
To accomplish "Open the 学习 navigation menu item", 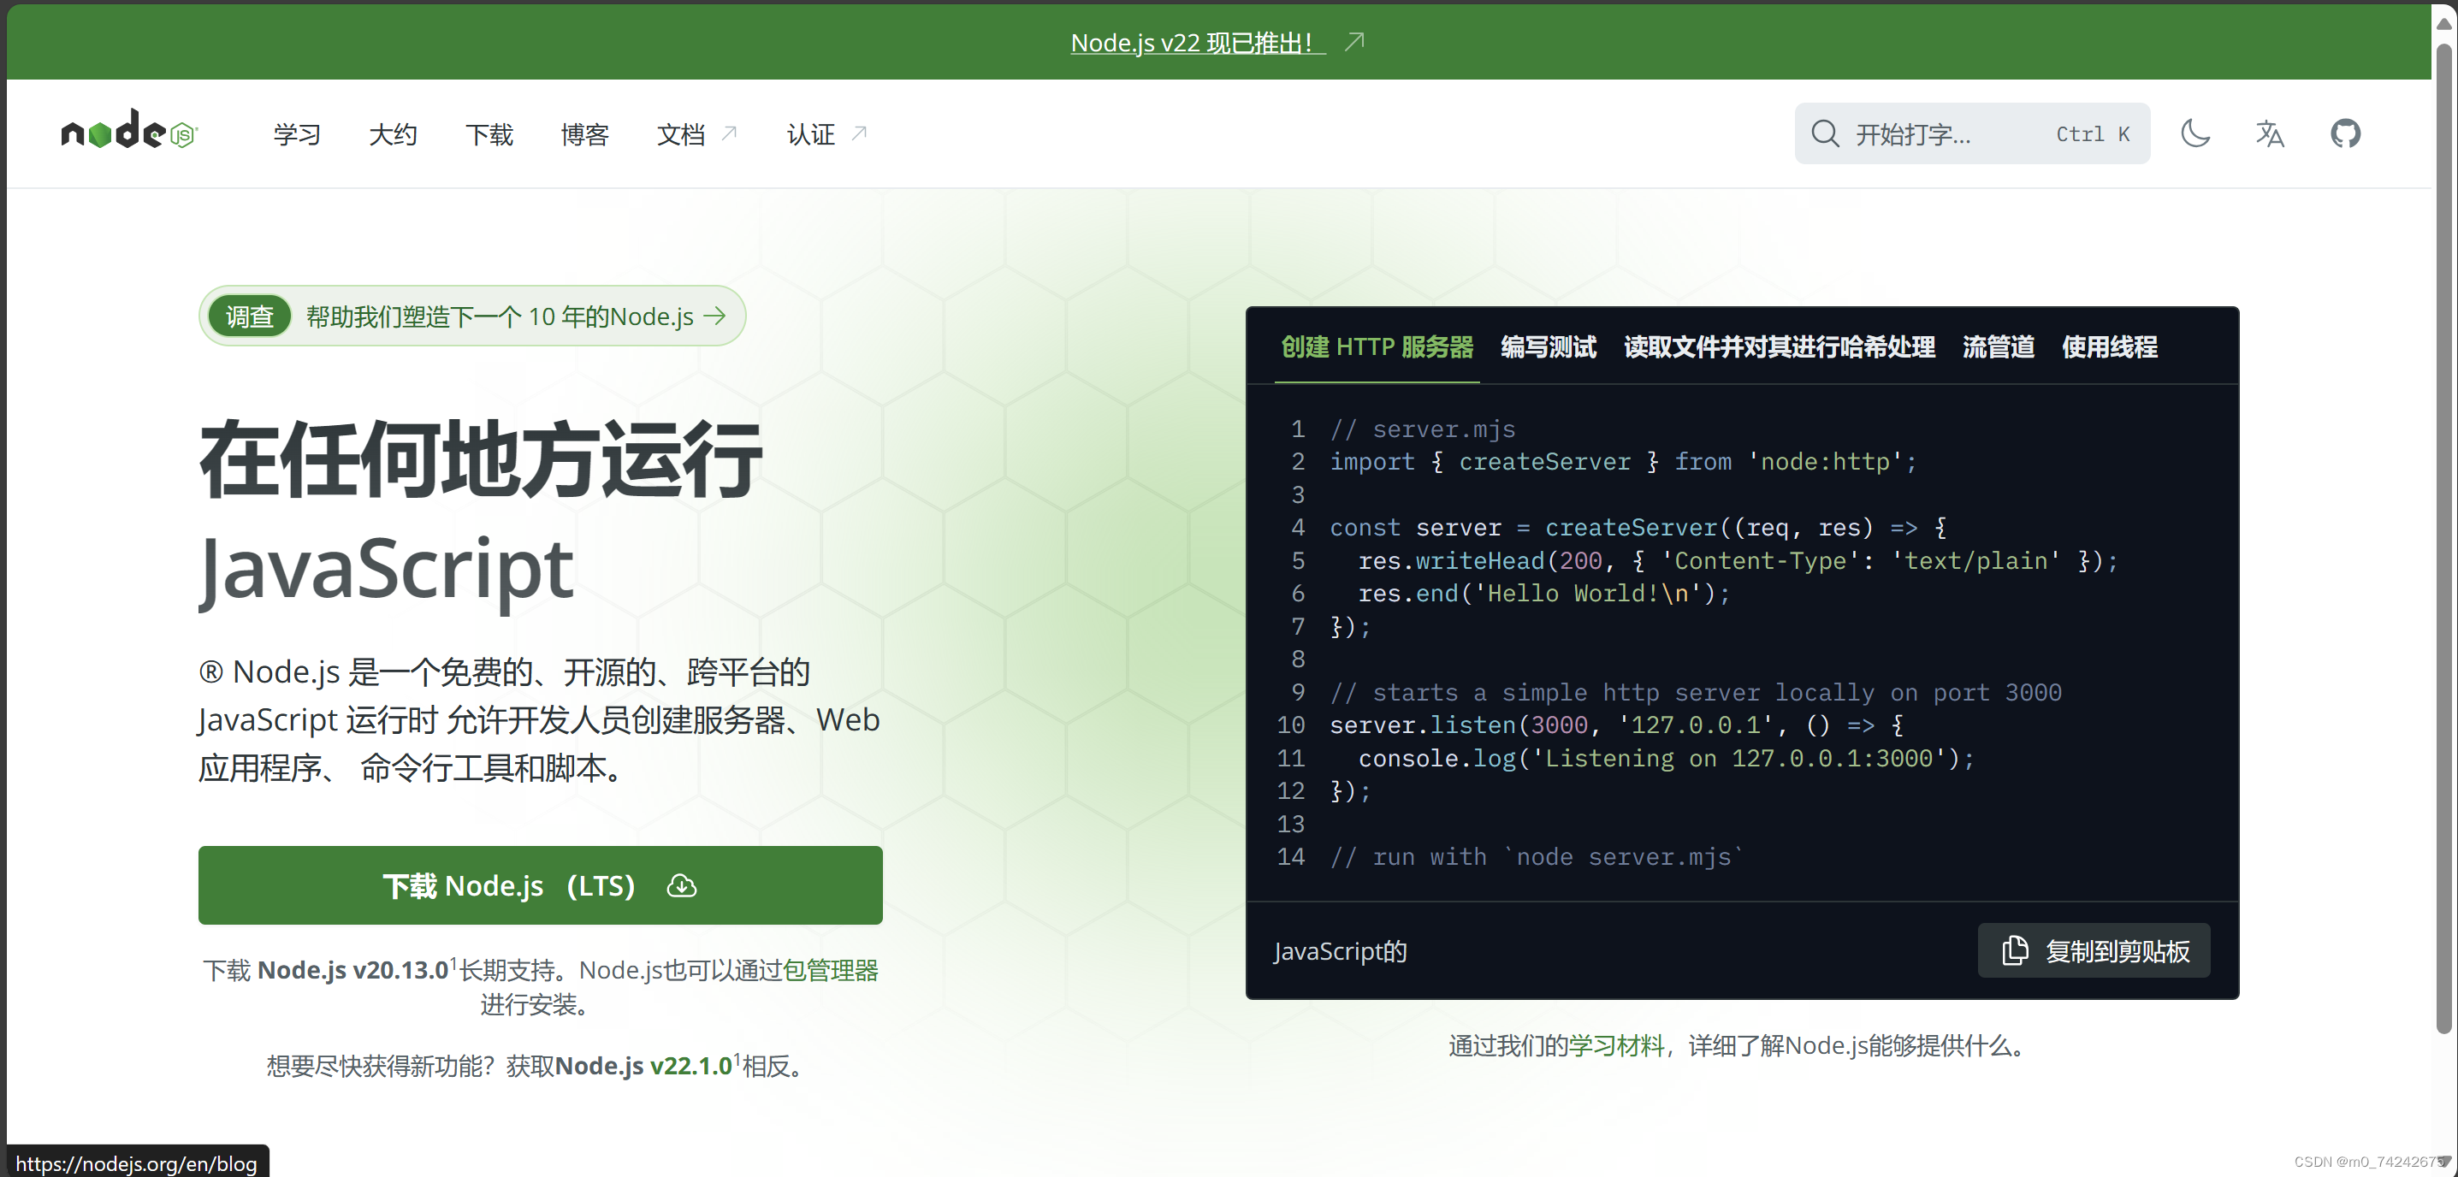I will (297, 134).
